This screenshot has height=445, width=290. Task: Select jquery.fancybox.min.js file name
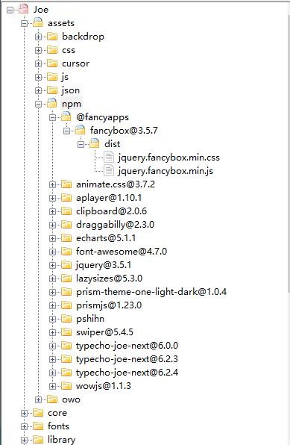click(166, 171)
